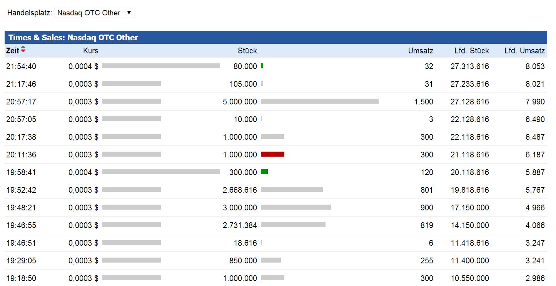Click the 801 Umsatz value
This screenshot has height=286, width=556.
(x=427, y=190)
